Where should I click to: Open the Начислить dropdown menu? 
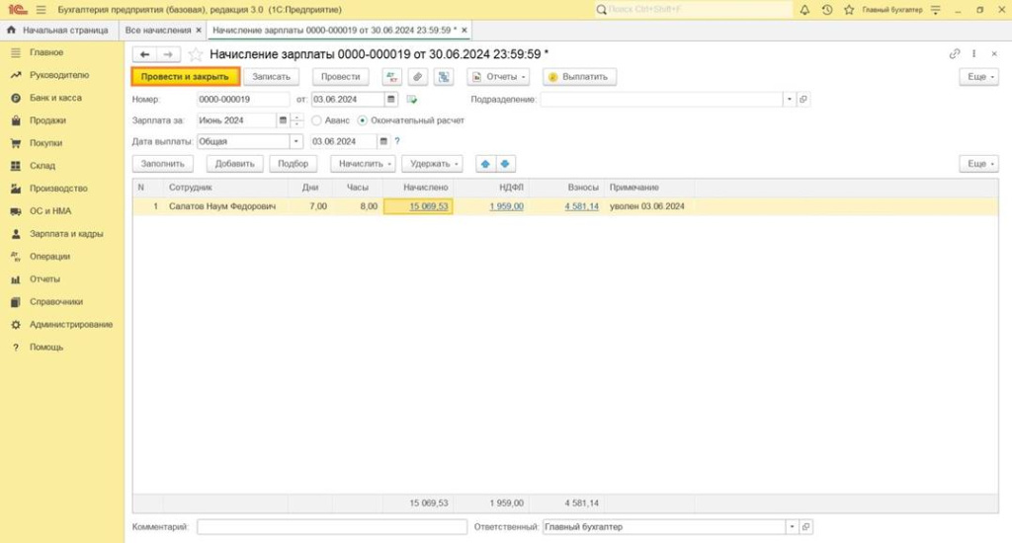pos(363,164)
